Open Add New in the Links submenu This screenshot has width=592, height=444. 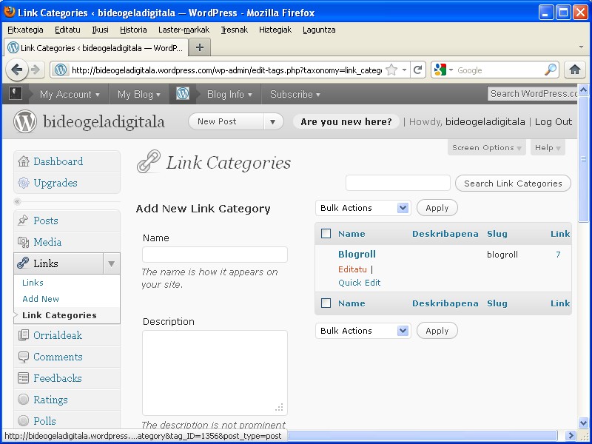[x=41, y=299]
